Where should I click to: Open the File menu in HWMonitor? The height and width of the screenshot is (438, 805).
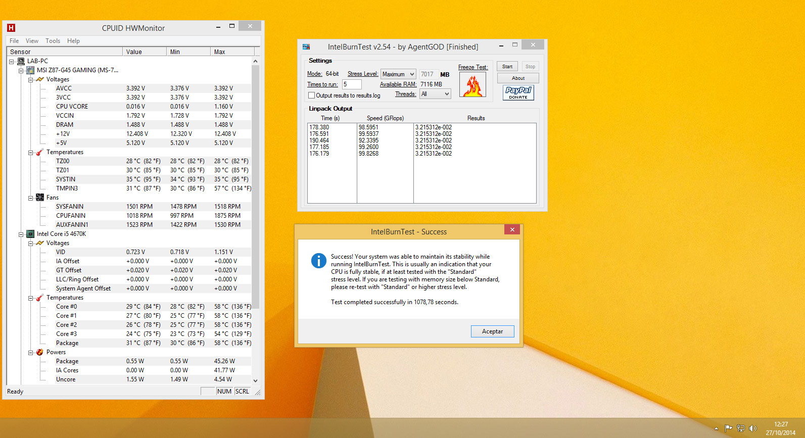[14, 41]
